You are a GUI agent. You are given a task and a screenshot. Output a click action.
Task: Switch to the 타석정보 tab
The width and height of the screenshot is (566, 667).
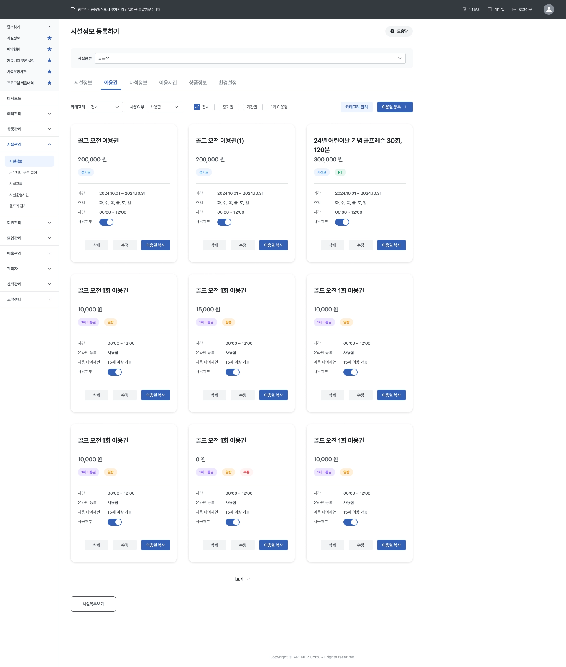(138, 83)
